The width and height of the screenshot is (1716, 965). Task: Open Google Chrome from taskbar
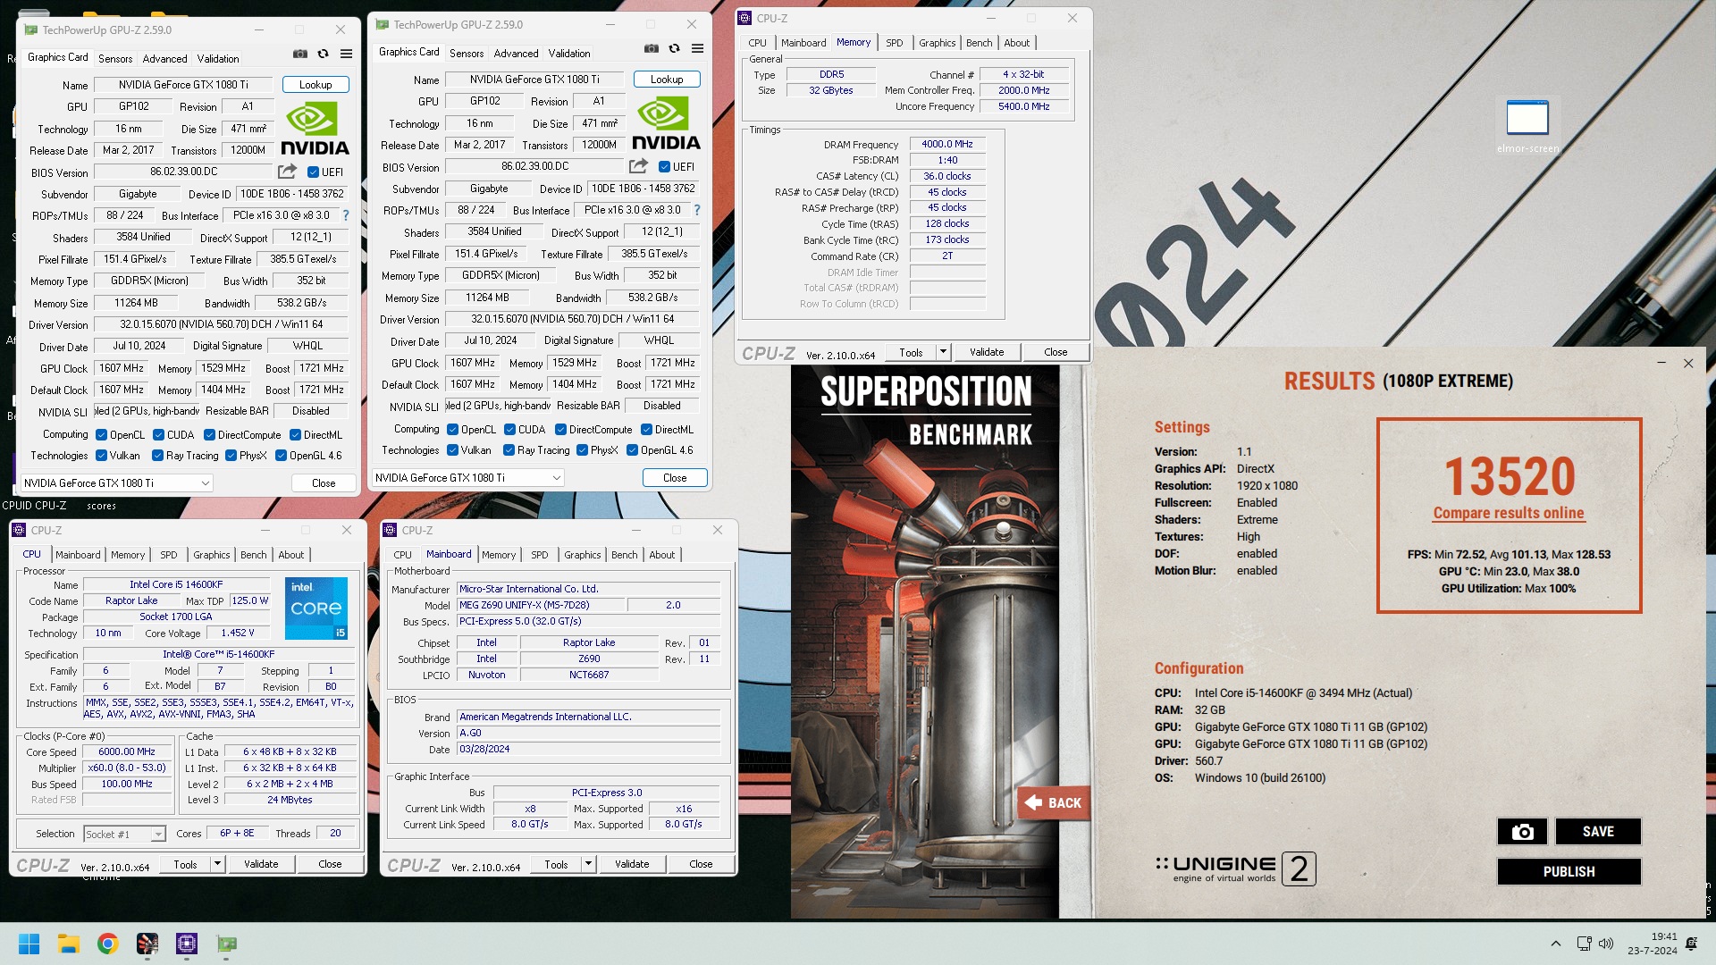pos(108,944)
